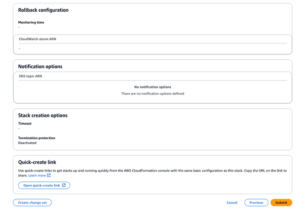Screen dimensions: 308x211
Task: Go back with the Previous button
Action: point(256,203)
